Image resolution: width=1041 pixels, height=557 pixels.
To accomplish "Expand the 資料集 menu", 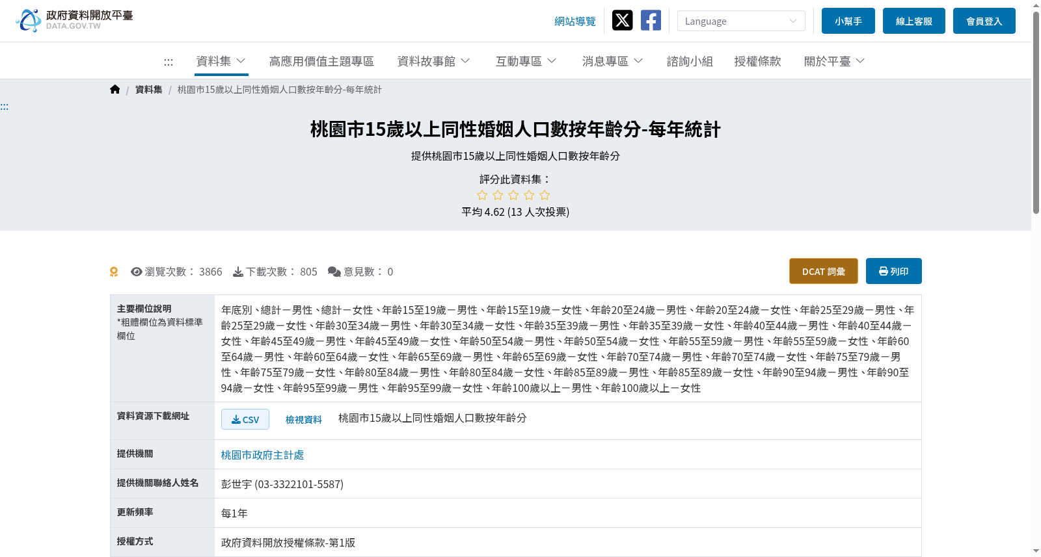I will click(221, 61).
